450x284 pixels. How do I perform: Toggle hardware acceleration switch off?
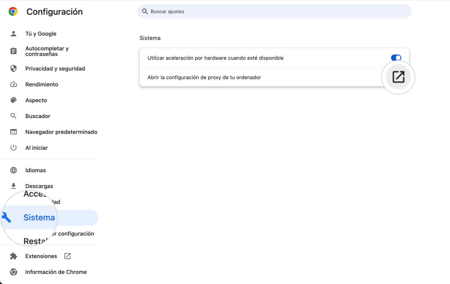(x=396, y=58)
